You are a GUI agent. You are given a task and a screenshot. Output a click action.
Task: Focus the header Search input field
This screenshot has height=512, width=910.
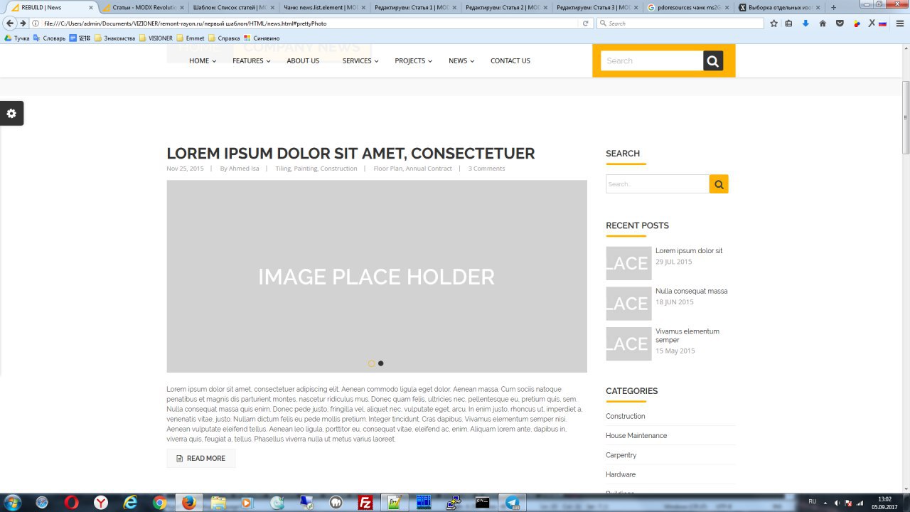point(652,61)
